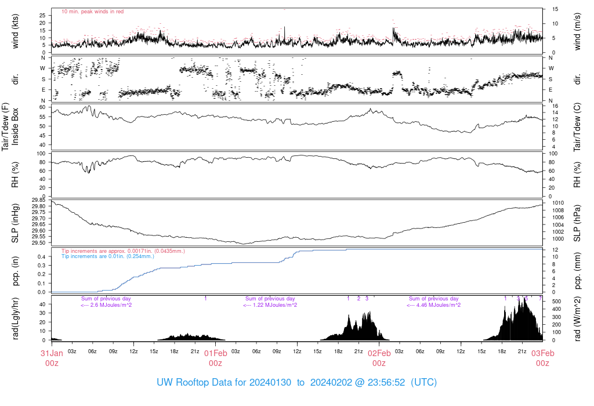This screenshot has height=406, width=594.
Task: Click the '2.6 MJoules/m^2' radiation sum
Action: pyautogui.click(x=111, y=305)
